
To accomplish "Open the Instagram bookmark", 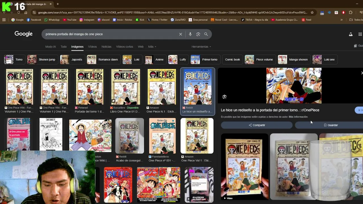I will tap(87, 20).
